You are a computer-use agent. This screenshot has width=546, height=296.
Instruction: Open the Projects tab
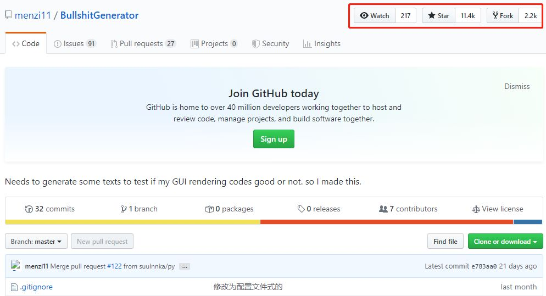pos(214,43)
